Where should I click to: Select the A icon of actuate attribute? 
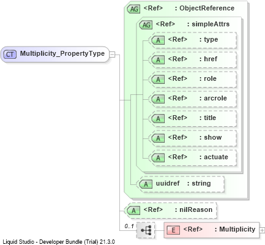[158, 158]
